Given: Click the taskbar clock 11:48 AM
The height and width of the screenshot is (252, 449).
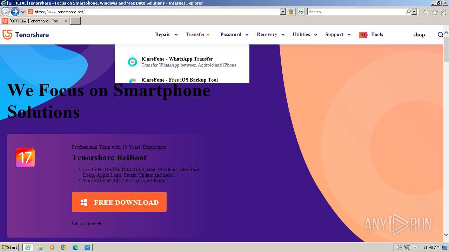Looking at the screenshot, I should (x=431, y=247).
